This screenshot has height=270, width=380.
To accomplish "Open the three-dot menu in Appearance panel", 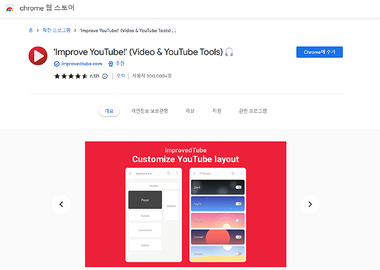I will [x=177, y=174].
